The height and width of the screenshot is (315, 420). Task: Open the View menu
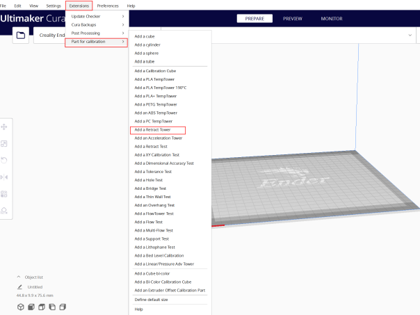click(34, 6)
